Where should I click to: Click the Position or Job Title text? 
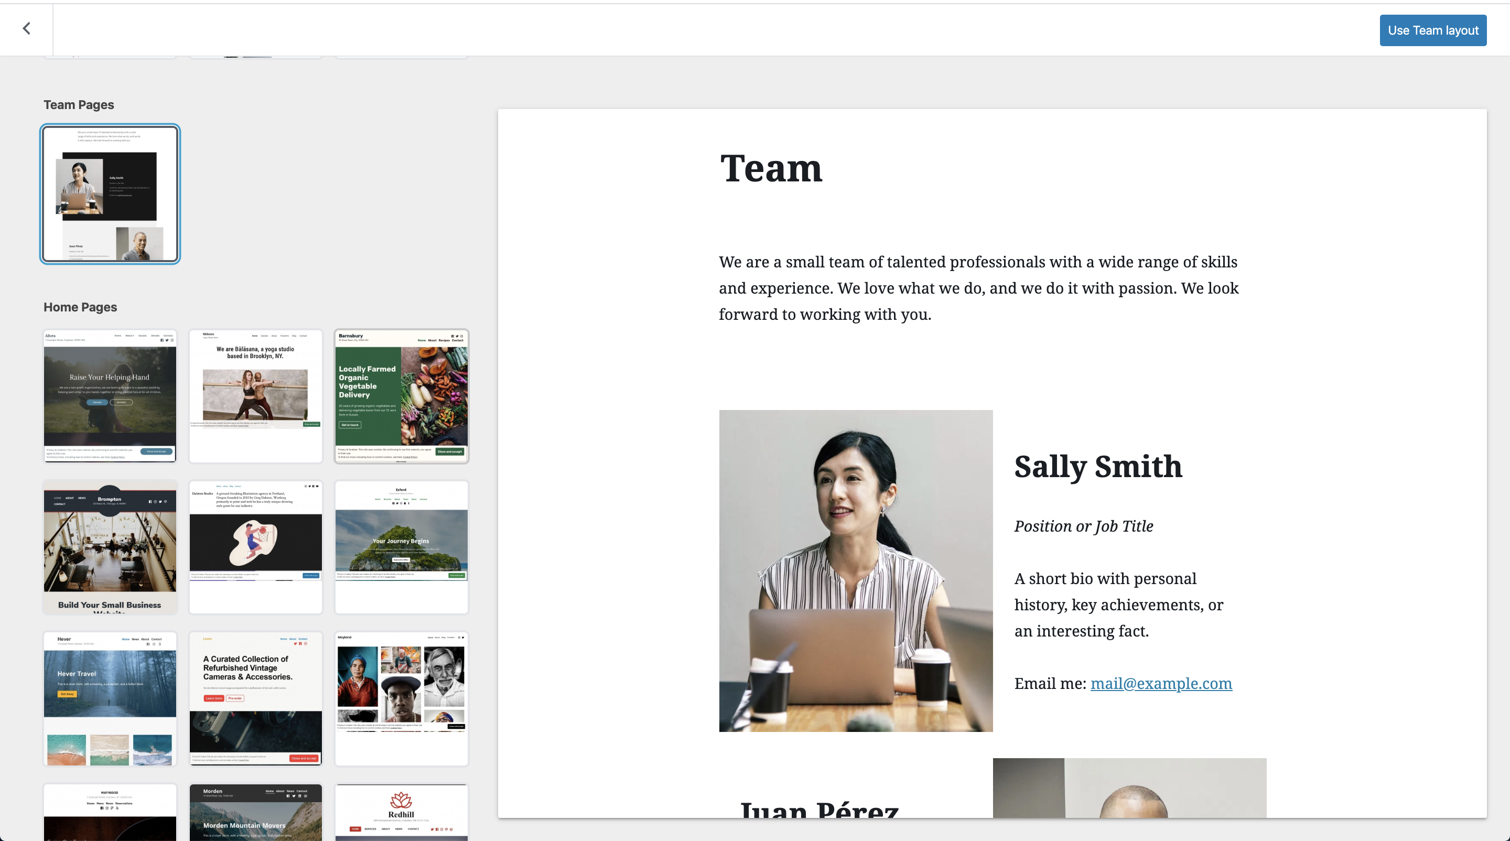point(1083,526)
